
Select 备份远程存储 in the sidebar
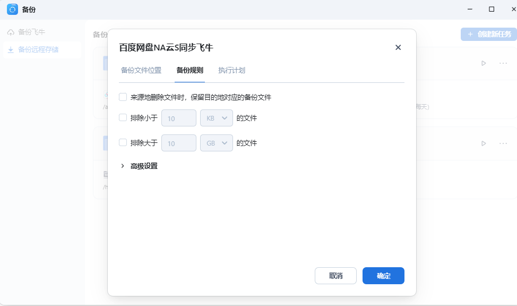click(x=42, y=49)
